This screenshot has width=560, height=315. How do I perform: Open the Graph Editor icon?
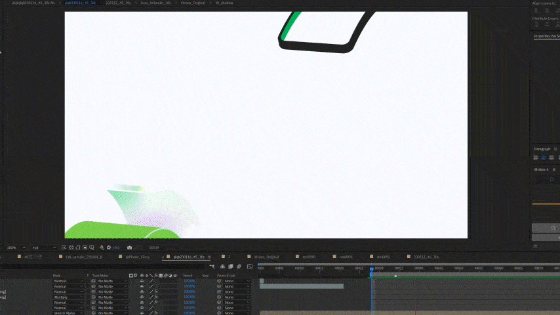tap(250, 266)
